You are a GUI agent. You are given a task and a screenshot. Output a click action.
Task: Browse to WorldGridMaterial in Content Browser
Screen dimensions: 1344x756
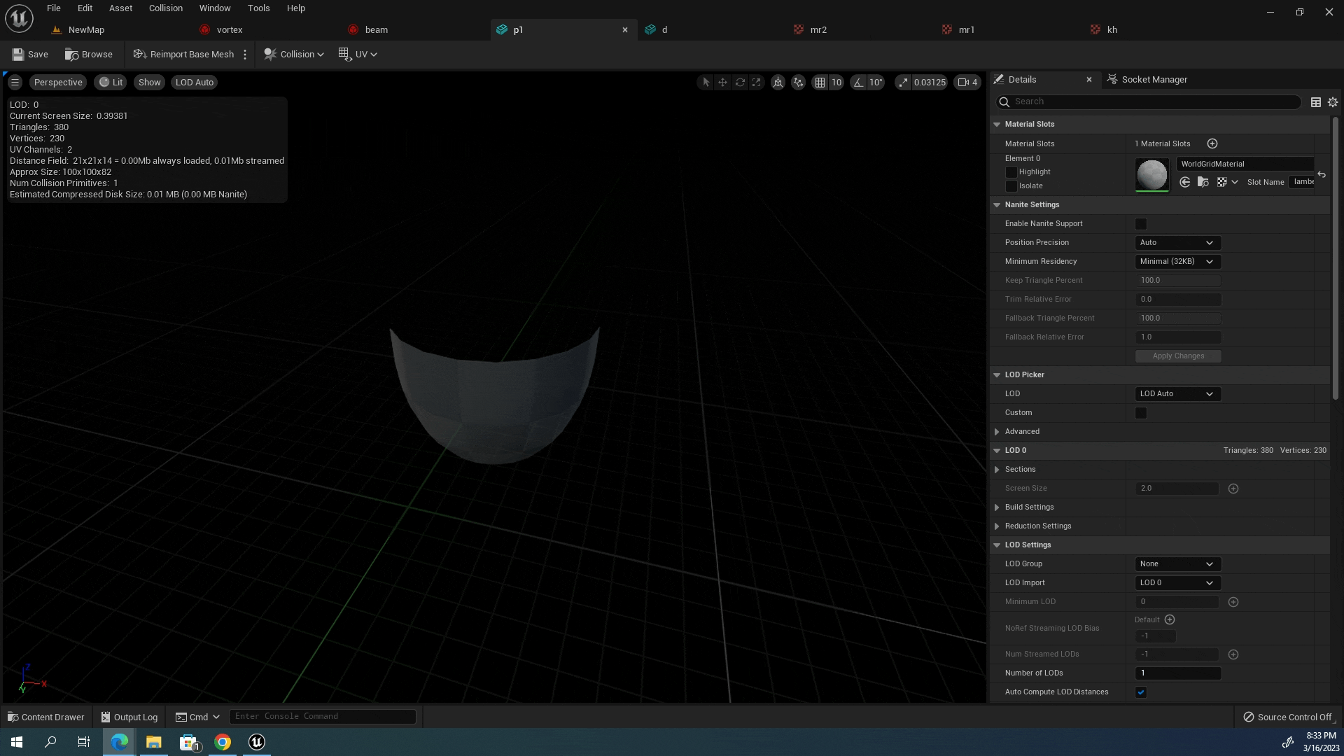[1203, 182]
